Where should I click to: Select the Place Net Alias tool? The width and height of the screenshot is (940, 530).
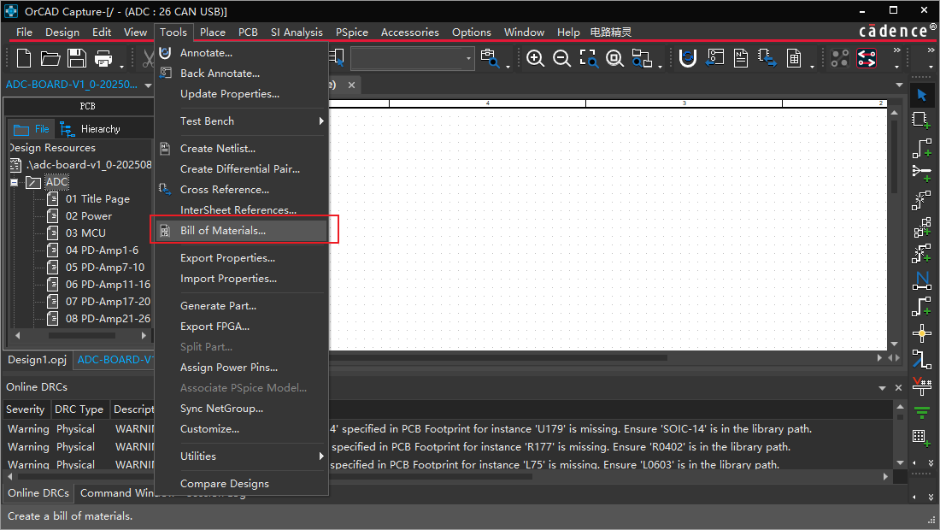click(921, 280)
